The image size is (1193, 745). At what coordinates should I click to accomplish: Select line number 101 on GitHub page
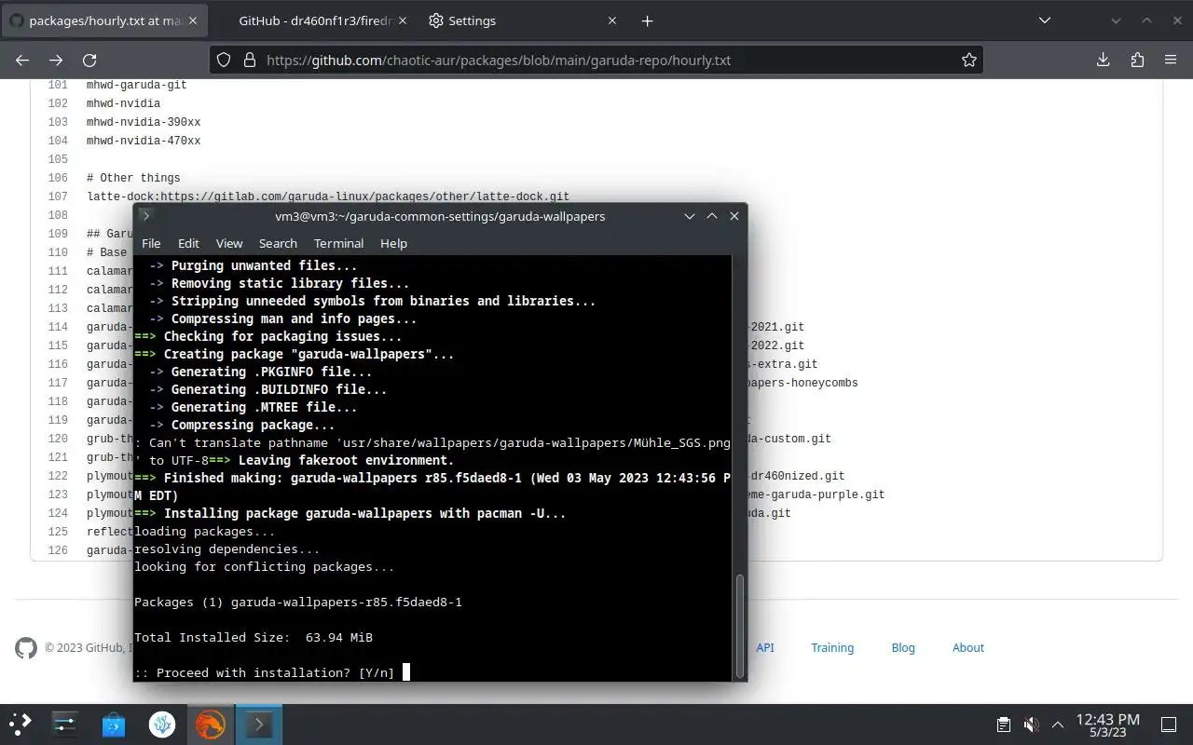coord(58,85)
